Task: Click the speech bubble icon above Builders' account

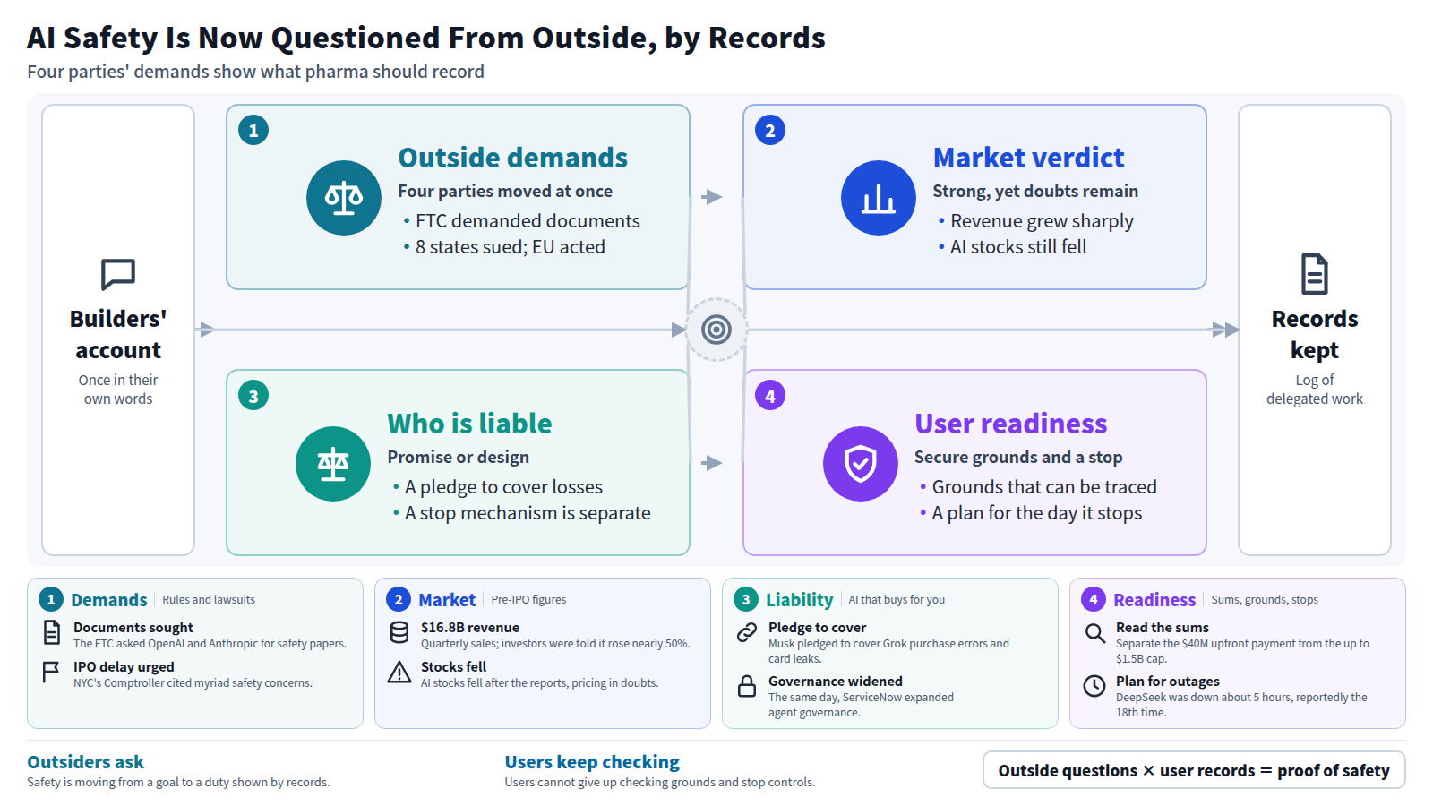Action: 118,274
